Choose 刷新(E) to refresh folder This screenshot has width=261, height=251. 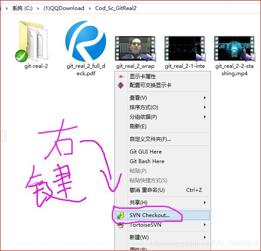[162, 127]
